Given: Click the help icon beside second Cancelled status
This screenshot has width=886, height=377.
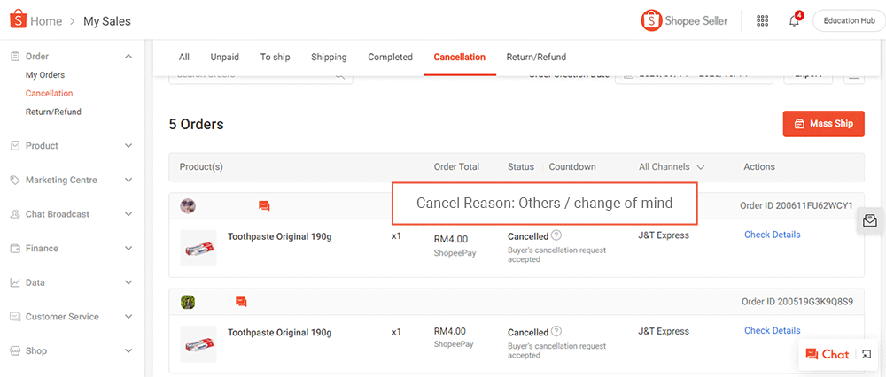Looking at the screenshot, I should pyautogui.click(x=556, y=331).
